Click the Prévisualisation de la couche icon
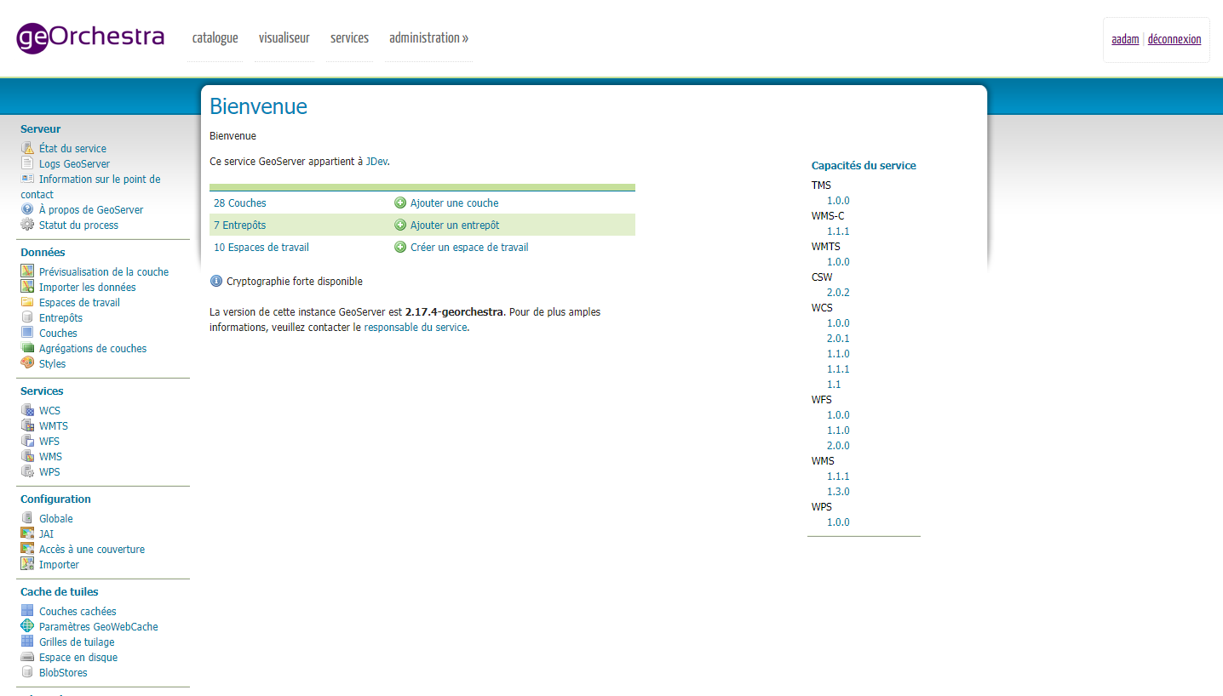The width and height of the screenshot is (1223, 696). point(27,271)
